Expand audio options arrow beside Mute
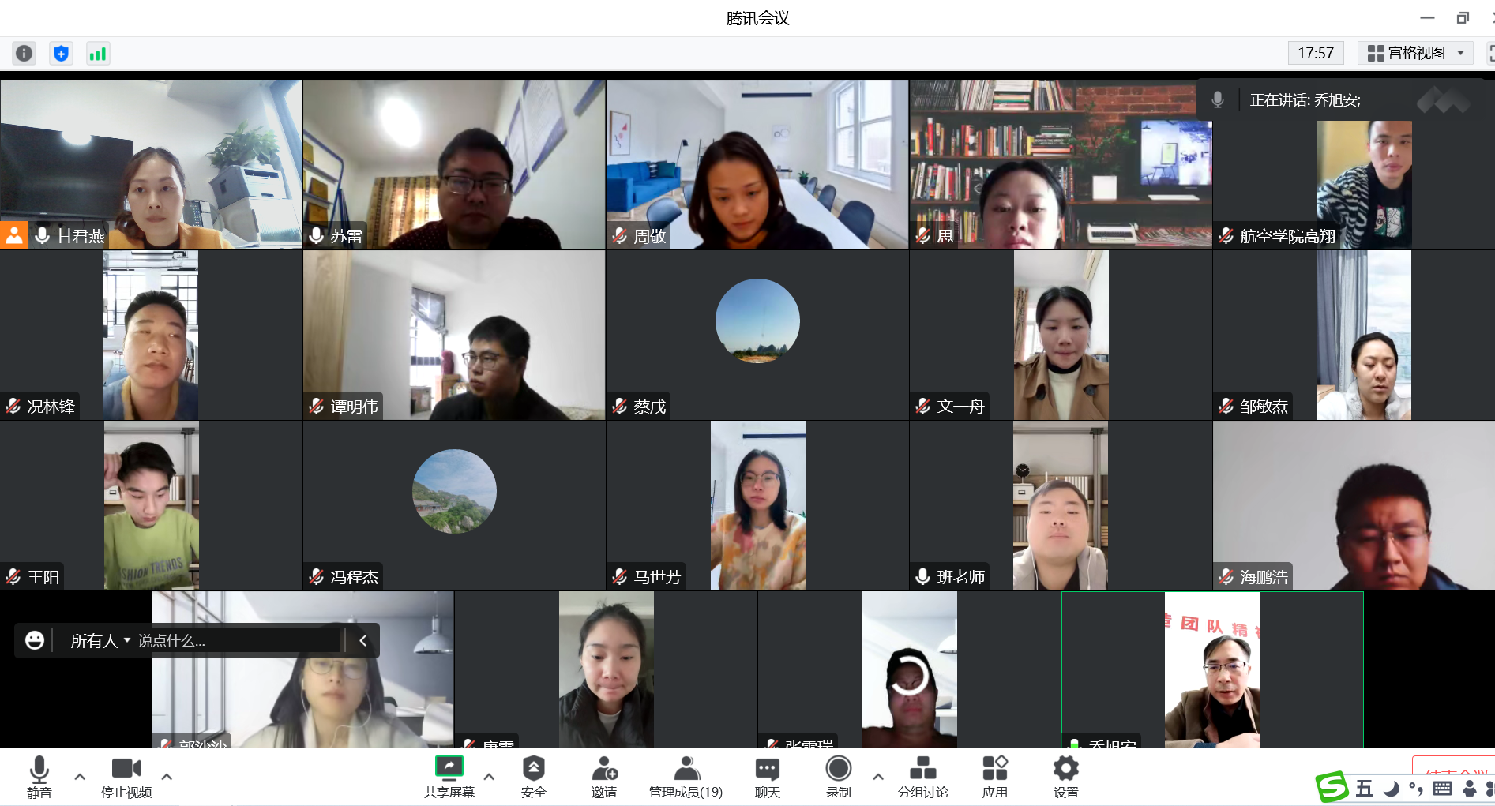 tap(80, 777)
